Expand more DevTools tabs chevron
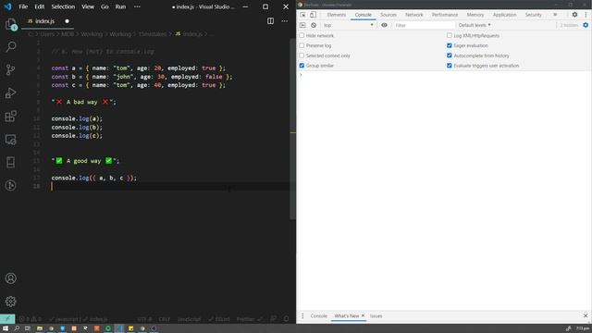 pyautogui.click(x=555, y=15)
